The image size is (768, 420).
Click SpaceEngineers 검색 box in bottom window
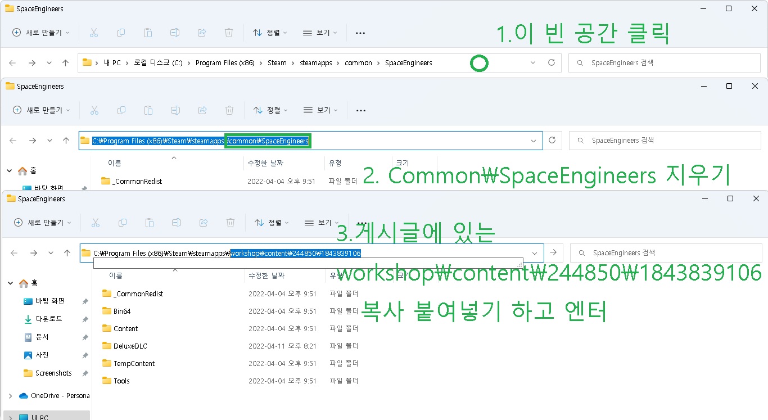(666, 253)
